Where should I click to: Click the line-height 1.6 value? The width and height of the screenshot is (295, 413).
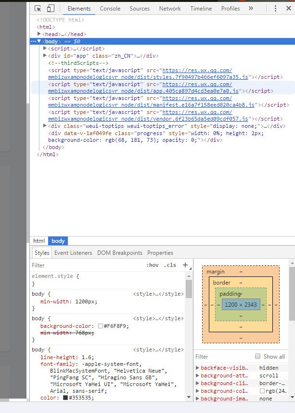[x=88, y=357]
